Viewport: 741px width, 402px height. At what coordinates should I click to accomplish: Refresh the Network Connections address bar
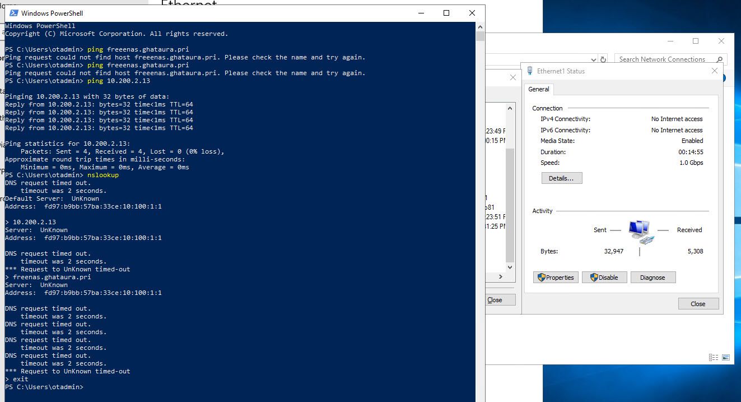click(603, 59)
